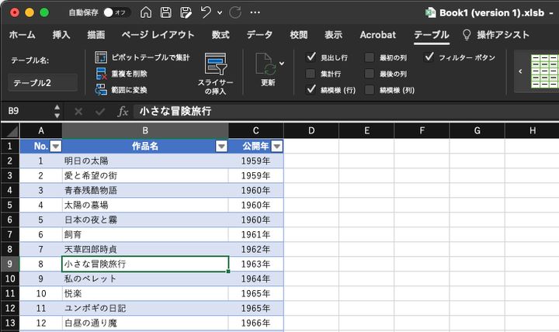Open the 公開年 column filter dropdown

(276, 146)
